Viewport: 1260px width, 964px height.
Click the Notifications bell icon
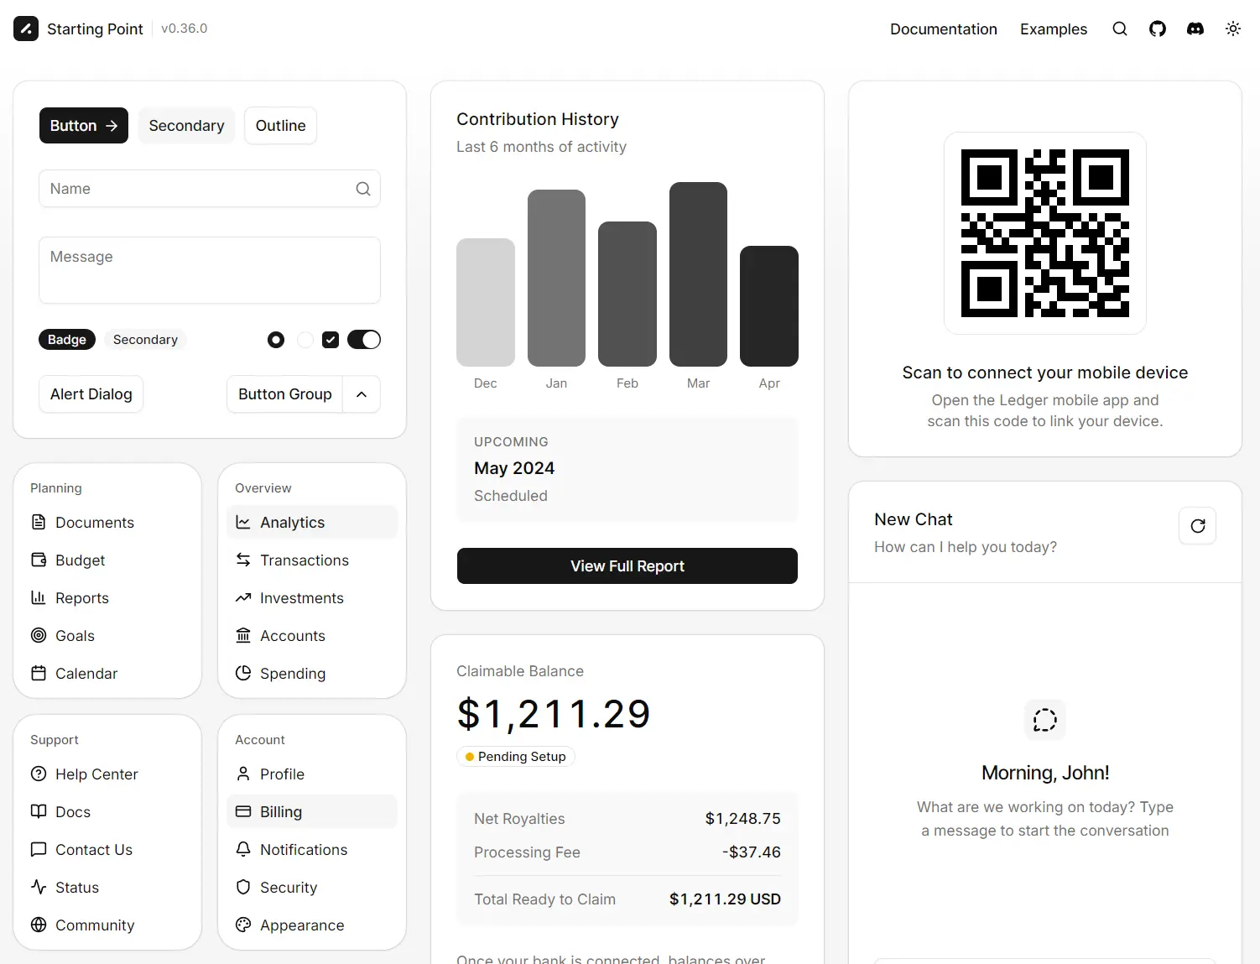(243, 849)
